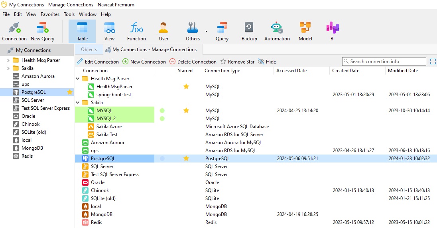Select the Table toolbar button
This screenshot has width=437, height=228.
click(82, 31)
